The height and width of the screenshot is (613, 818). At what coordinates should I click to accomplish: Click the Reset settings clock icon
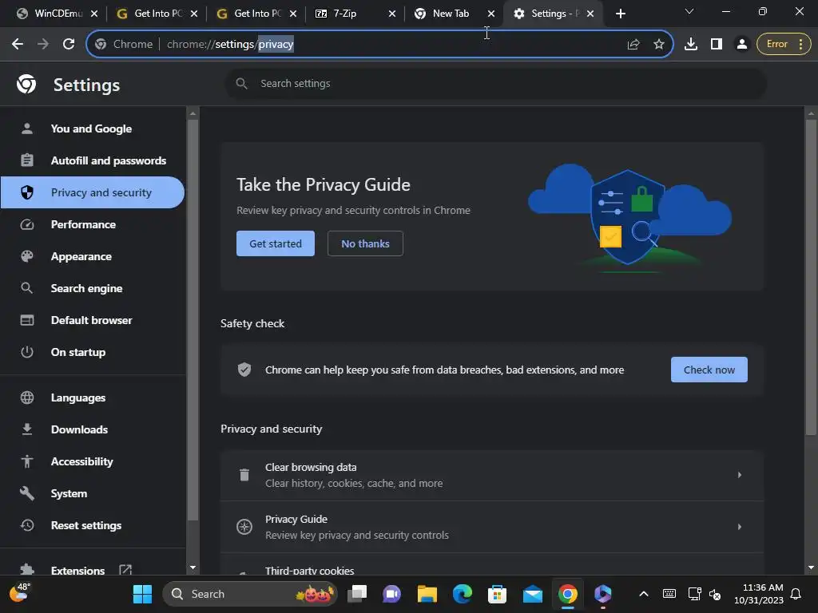pos(27,525)
